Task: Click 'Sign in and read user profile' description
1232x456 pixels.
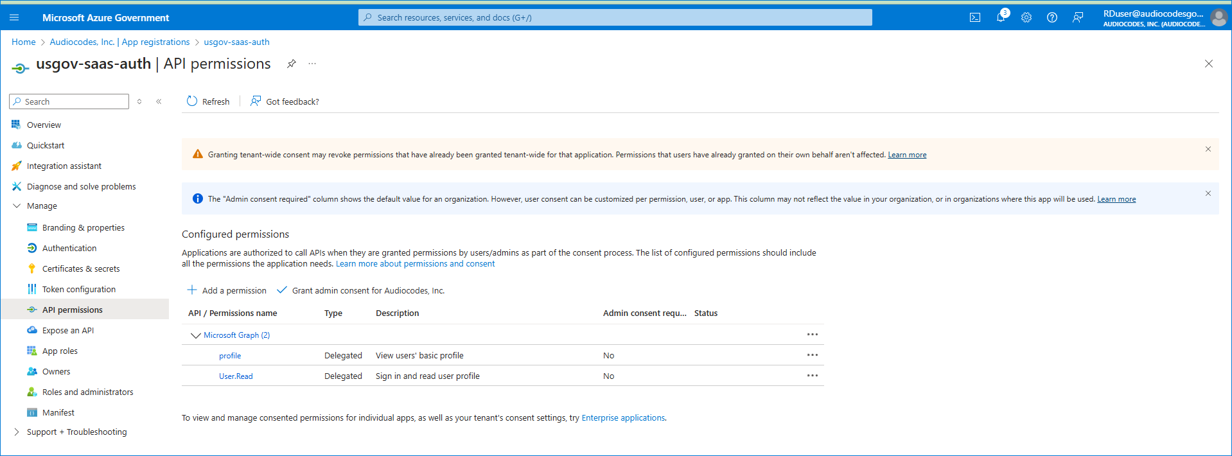Action: point(428,376)
